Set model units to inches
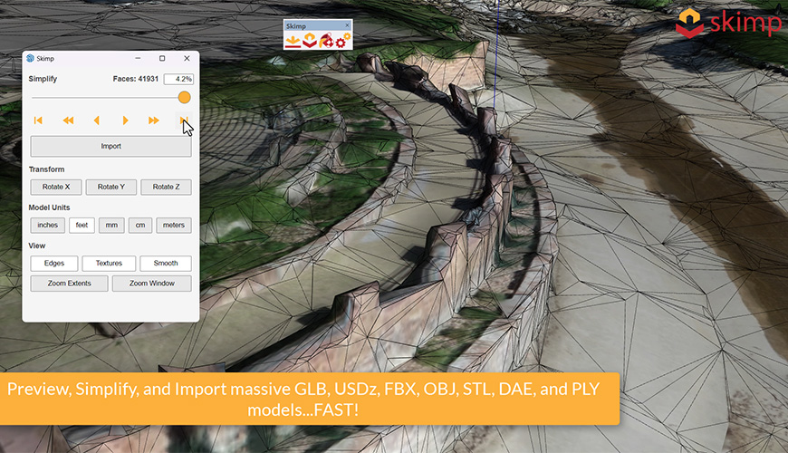The height and width of the screenshot is (453, 788). pos(47,225)
